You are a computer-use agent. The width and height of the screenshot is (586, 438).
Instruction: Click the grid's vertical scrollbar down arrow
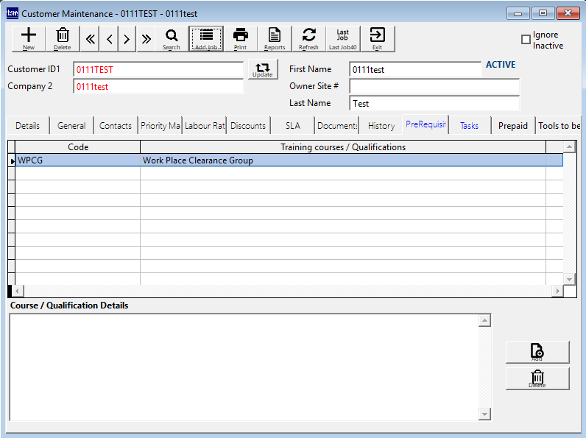click(569, 279)
